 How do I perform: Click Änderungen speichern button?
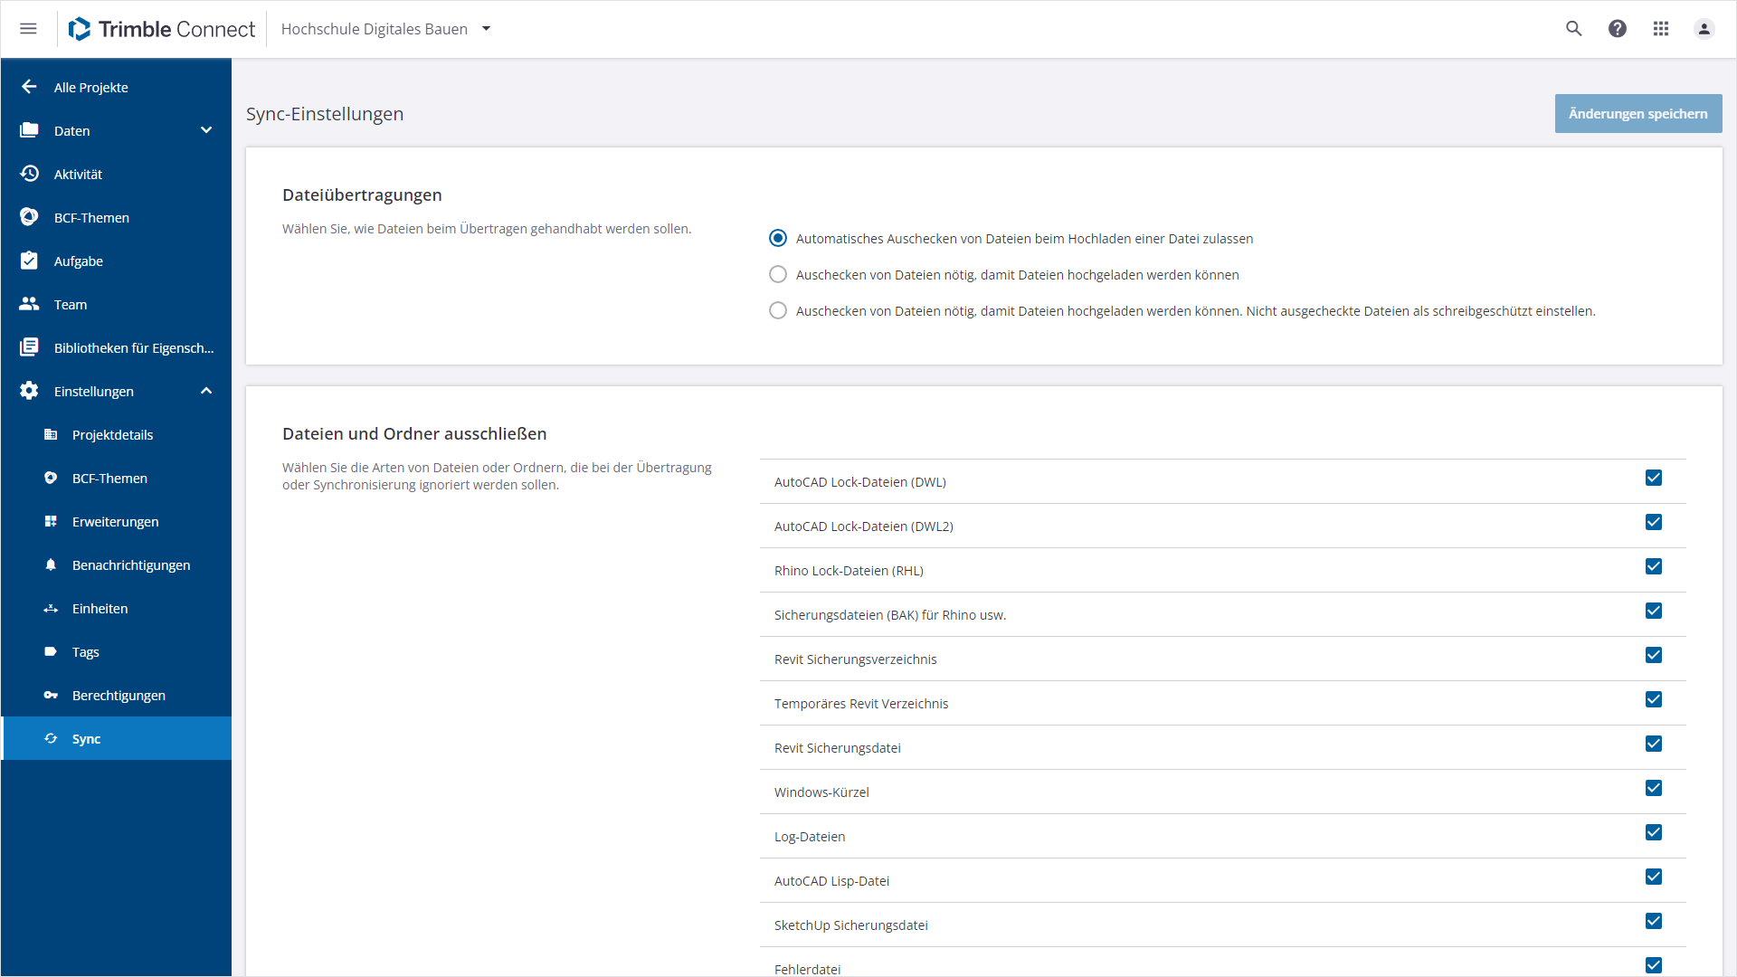pyautogui.click(x=1637, y=114)
